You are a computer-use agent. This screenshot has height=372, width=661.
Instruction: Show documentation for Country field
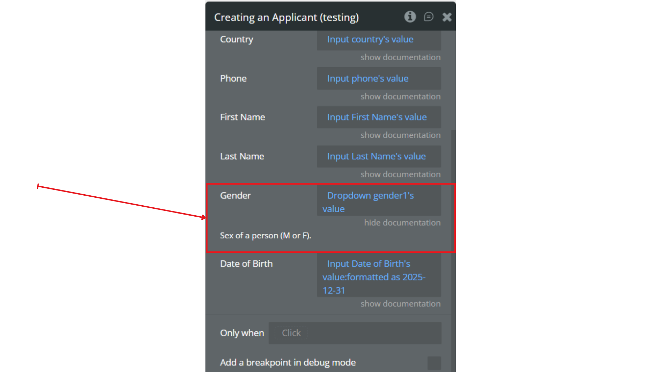point(400,58)
